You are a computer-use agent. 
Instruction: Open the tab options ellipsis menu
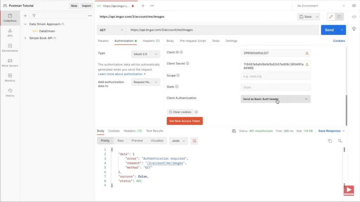152,6
